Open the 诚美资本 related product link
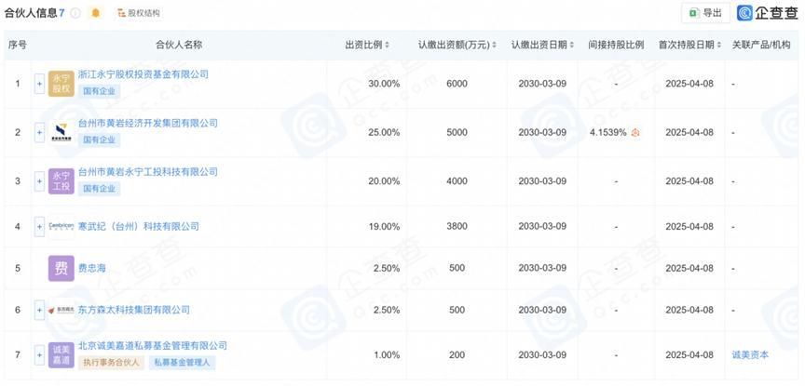The image size is (805, 386). tap(751, 354)
